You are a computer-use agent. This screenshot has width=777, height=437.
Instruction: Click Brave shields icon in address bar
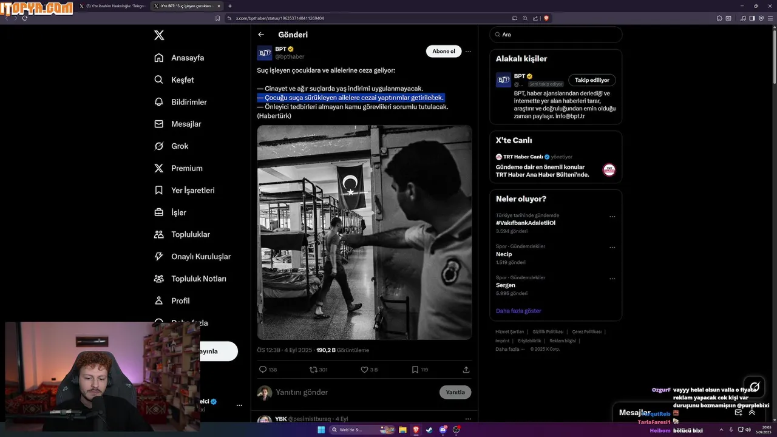point(546,18)
